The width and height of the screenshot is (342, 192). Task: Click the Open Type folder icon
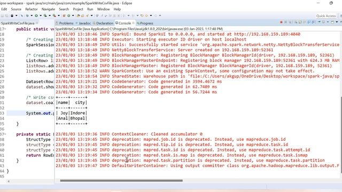(79, 15)
